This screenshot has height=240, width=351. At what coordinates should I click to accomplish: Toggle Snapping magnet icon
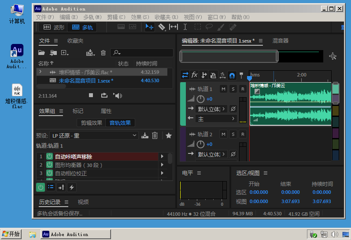232,75
